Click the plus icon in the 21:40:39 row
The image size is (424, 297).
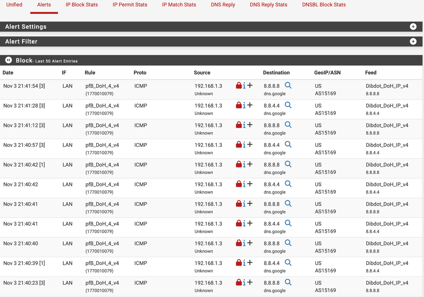click(250, 263)
